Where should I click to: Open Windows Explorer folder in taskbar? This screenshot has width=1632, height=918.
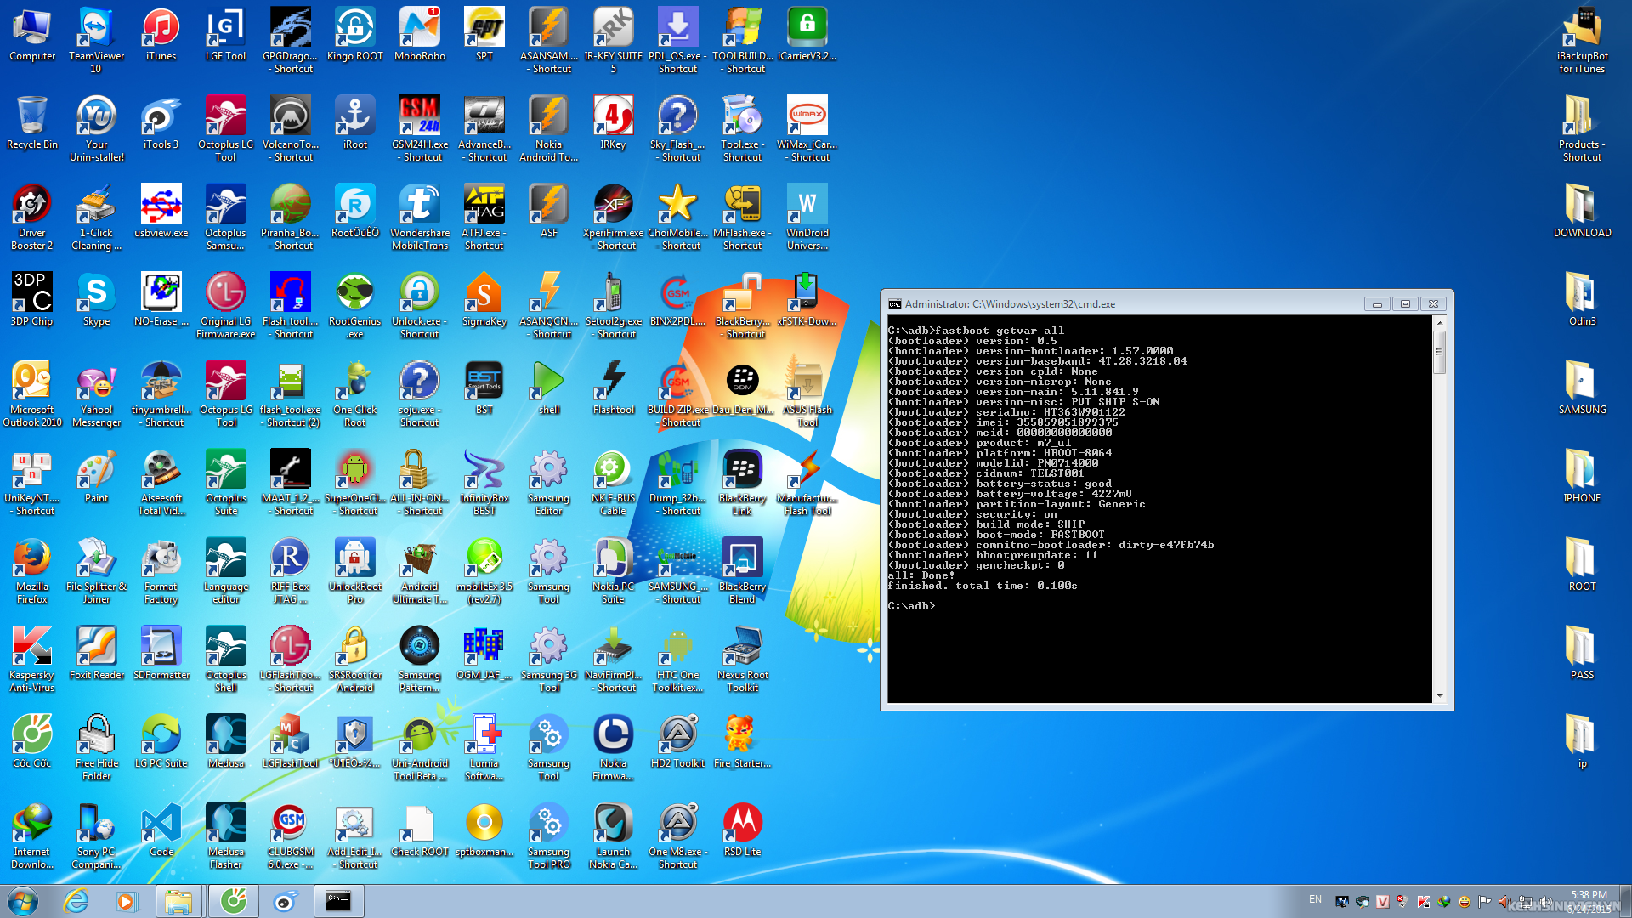178,901
